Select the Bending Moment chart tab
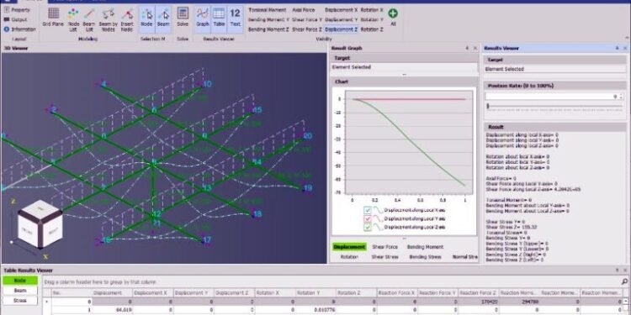The height and width of the screenshot is (315, 631). pyautogui.click(x=425, y=247)
